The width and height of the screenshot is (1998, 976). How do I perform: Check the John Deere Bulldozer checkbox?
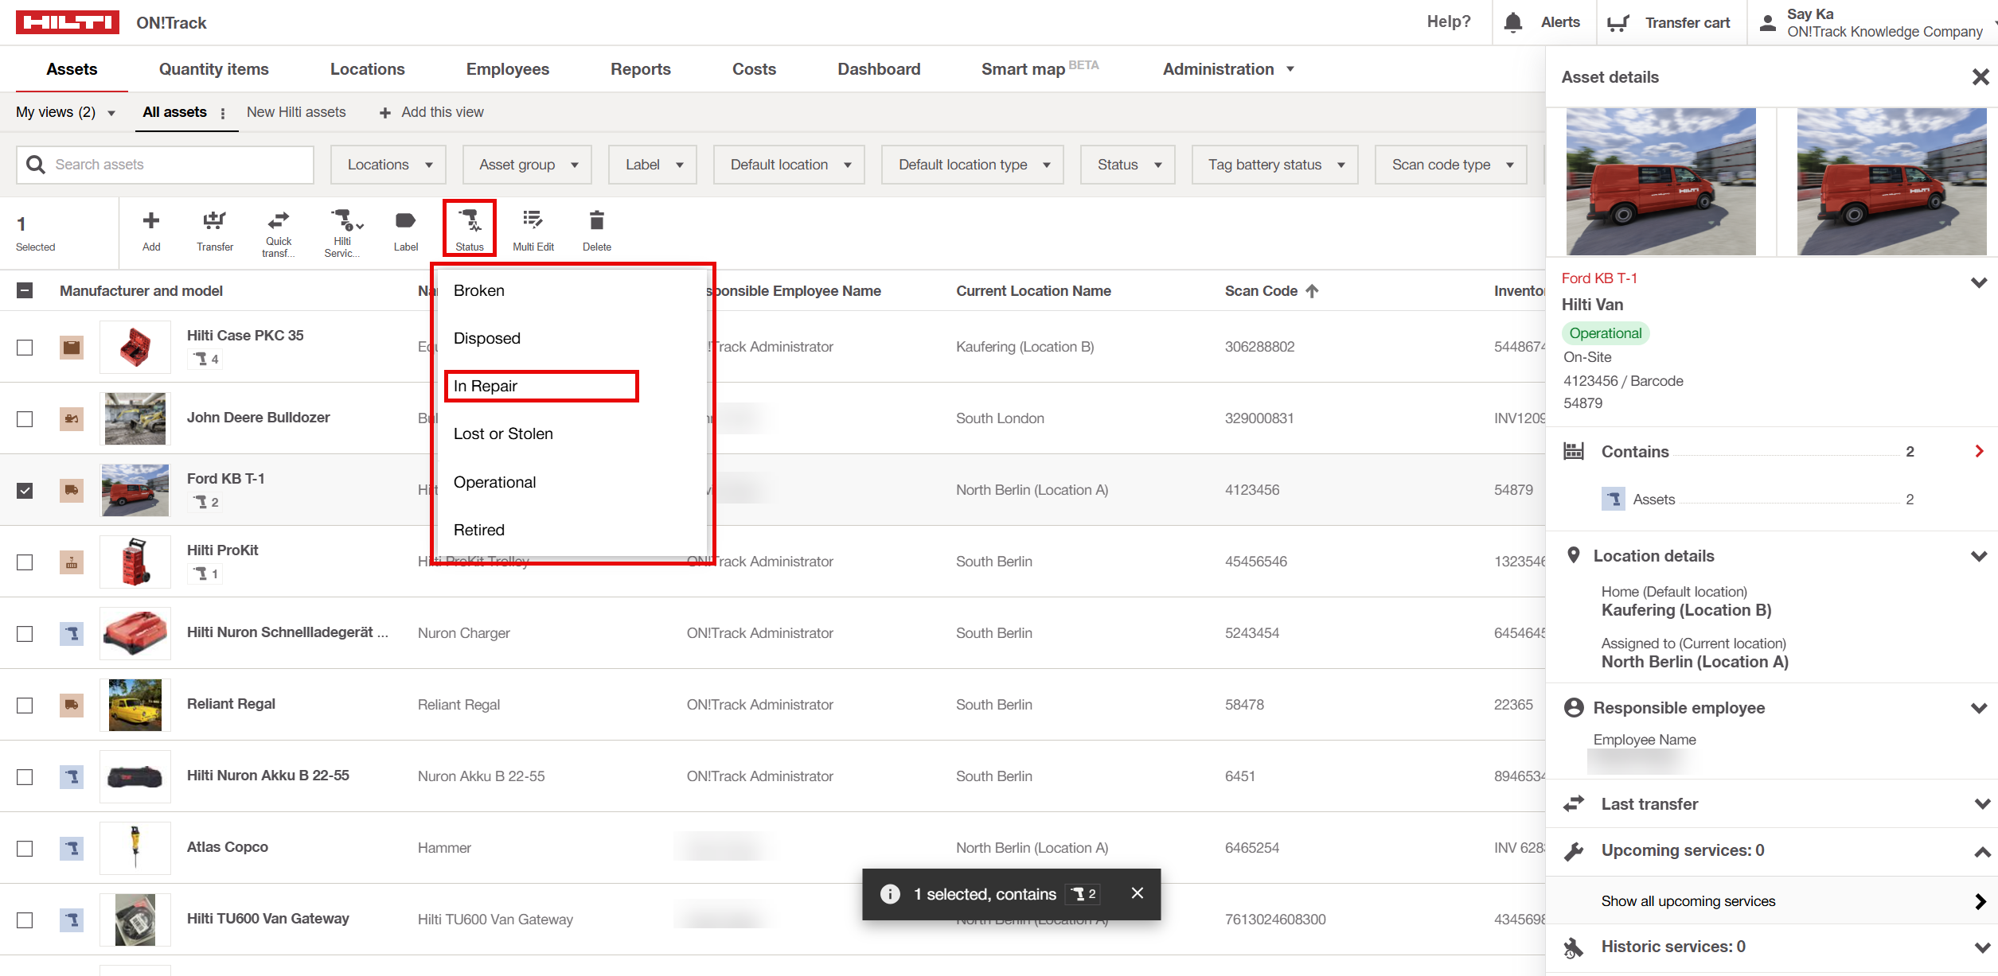point(25,418)
